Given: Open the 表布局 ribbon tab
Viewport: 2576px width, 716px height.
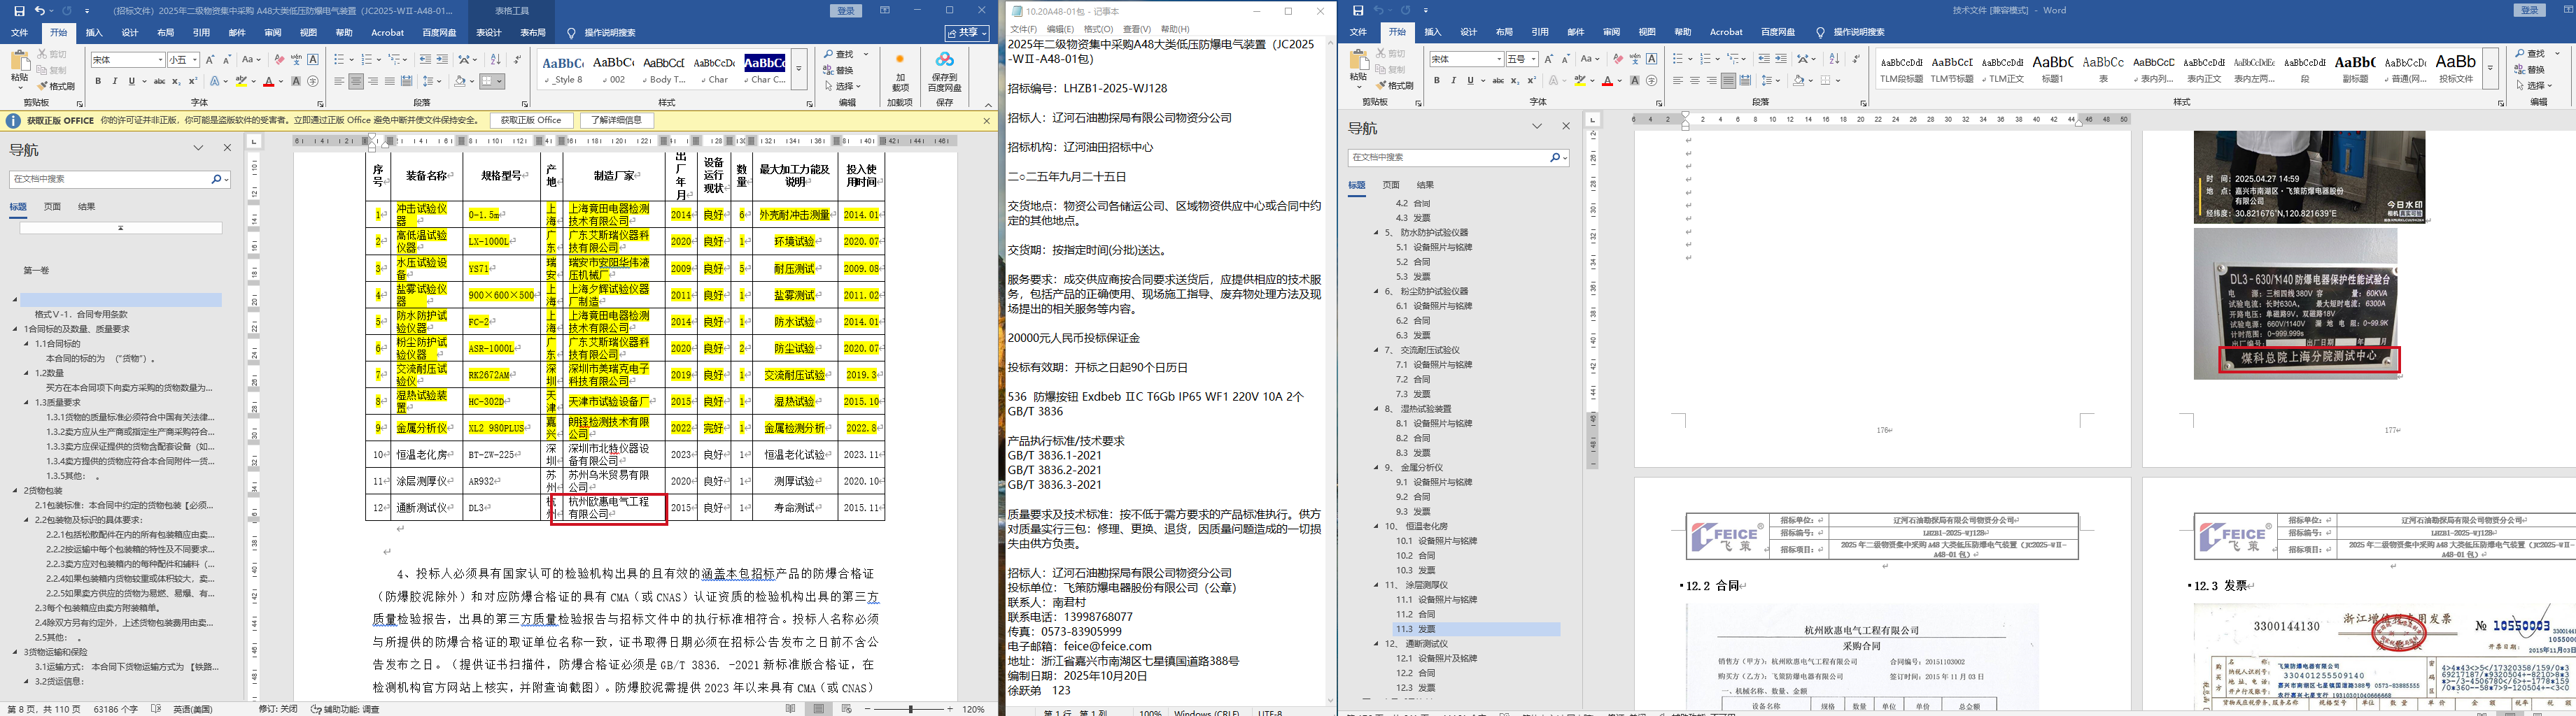Looking at the screenshot, I should [533, 33].
